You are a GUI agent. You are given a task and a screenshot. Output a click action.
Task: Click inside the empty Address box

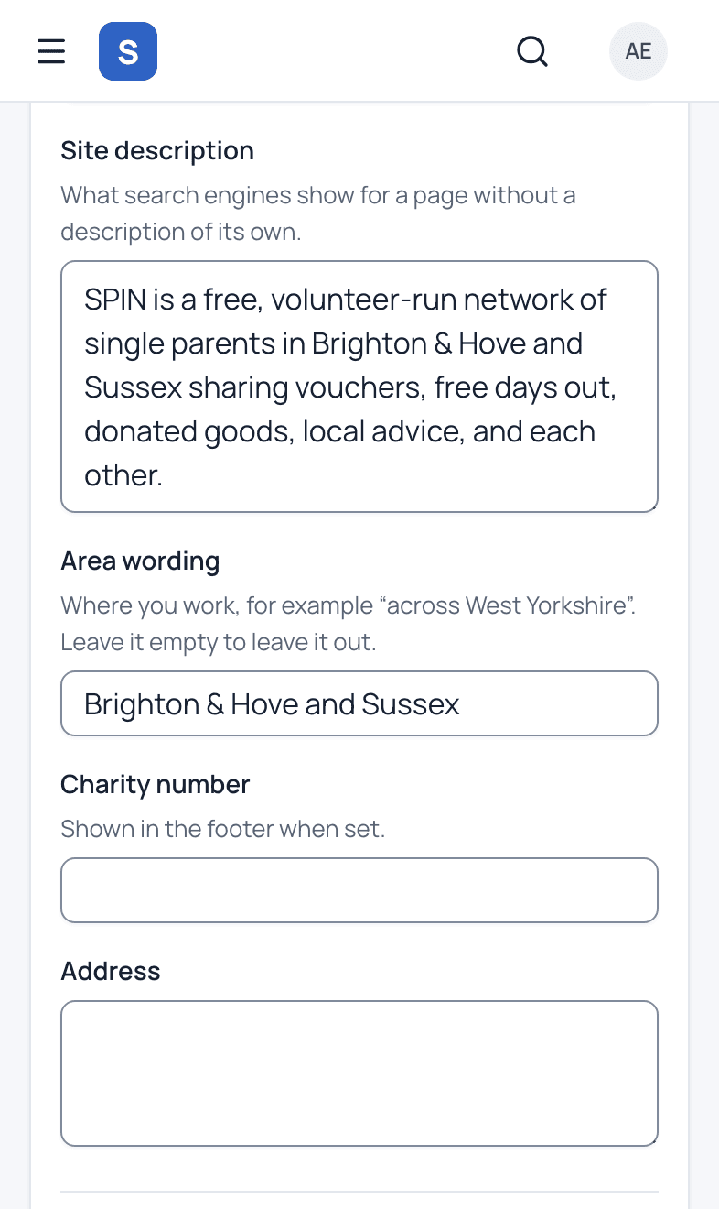pos(359,1073)
